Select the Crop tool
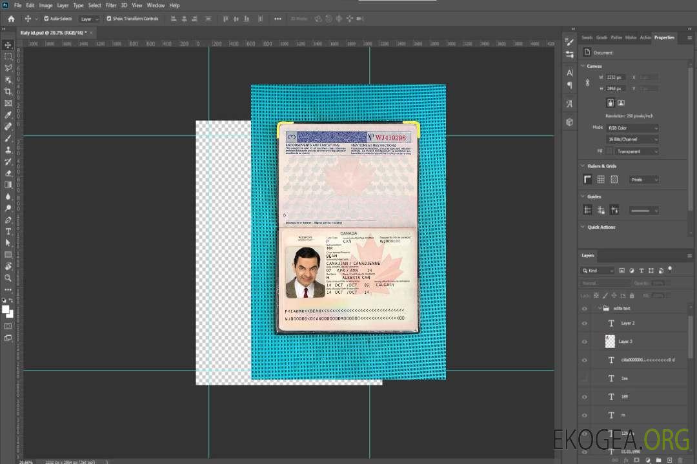Screen dimensions: 697x464 [x=8, y=92]
